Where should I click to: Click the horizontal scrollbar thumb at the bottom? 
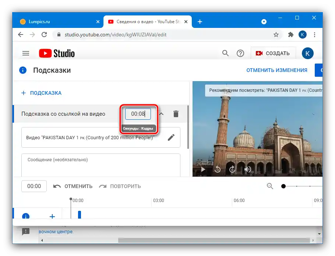[214, 241]
